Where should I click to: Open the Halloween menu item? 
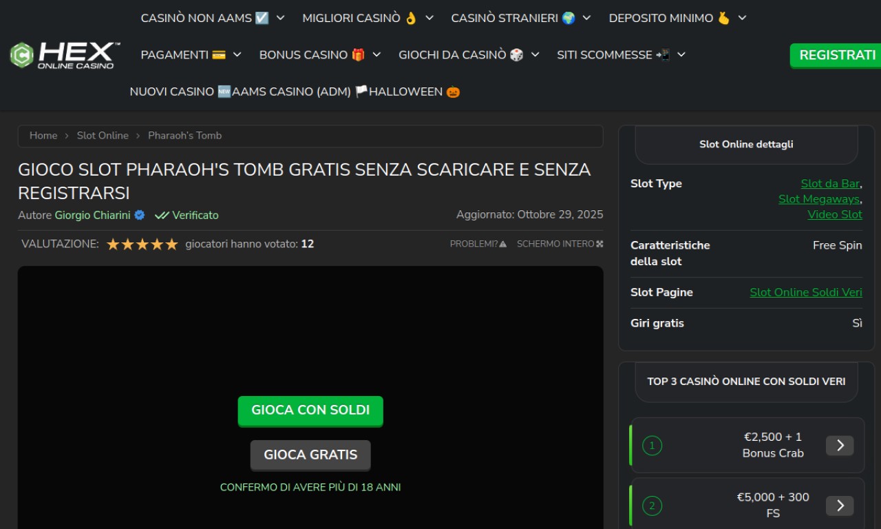pyautogui.click(x=414, y=92)
